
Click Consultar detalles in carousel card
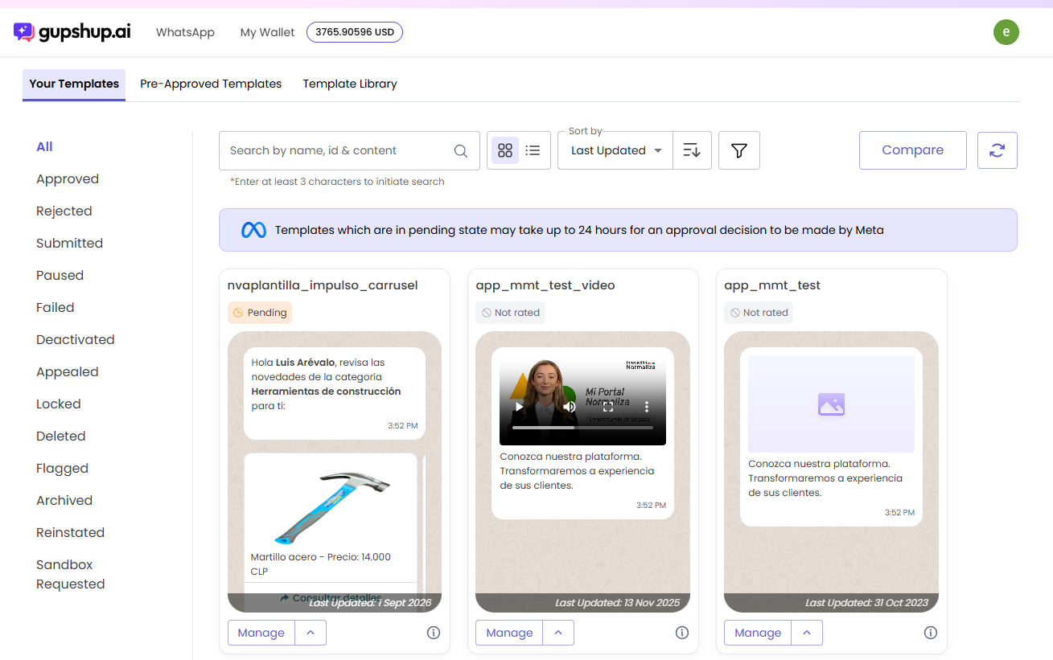click(x=331, y=598)
